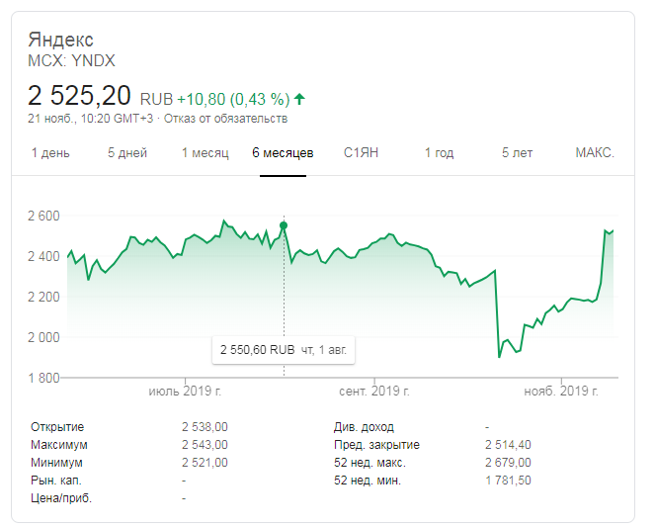Screen dimensions: 655x526
Task: Open the 1 месяц chart tab
Action: 205,152
